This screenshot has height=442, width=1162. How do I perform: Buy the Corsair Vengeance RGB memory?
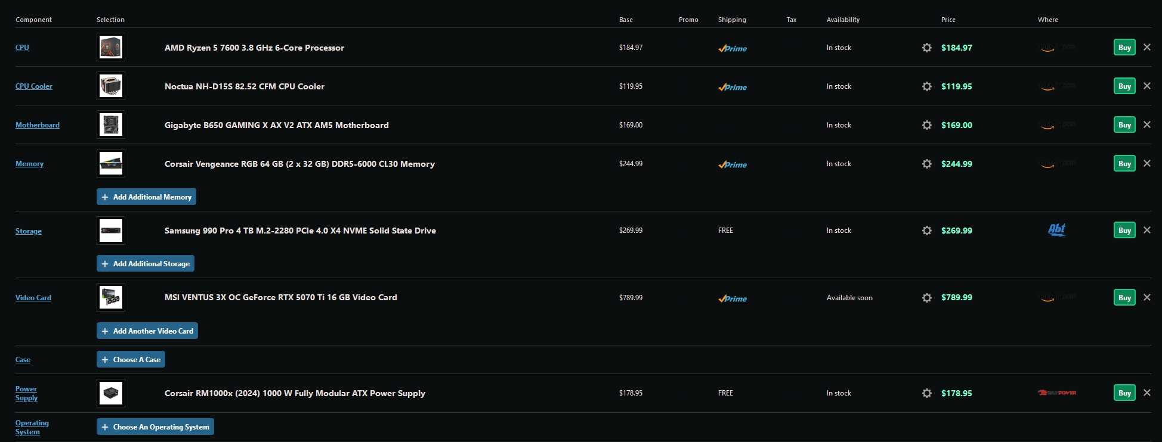(x=1124, y=163)
